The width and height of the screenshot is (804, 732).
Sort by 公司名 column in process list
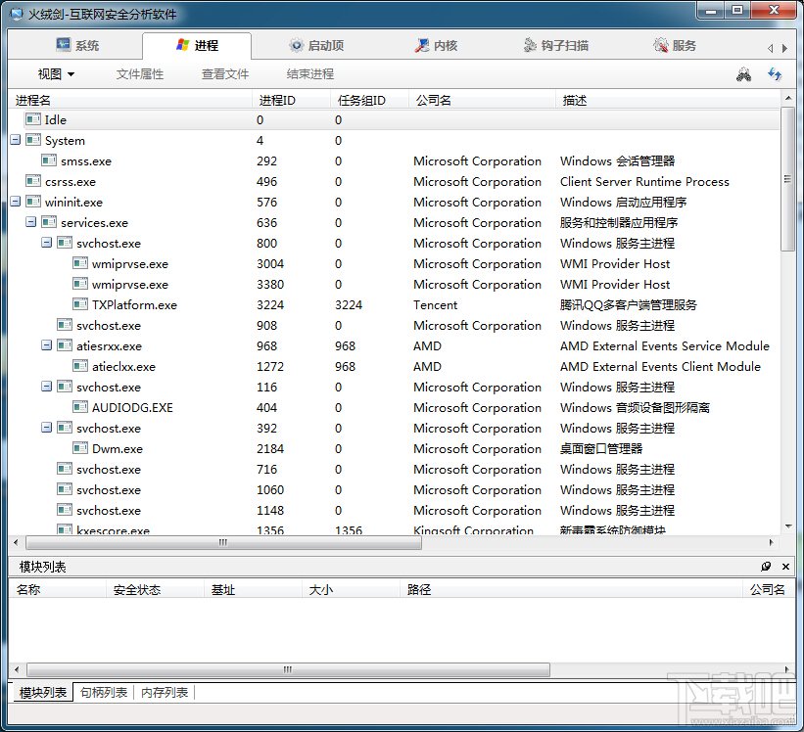(x=483, y=101)
